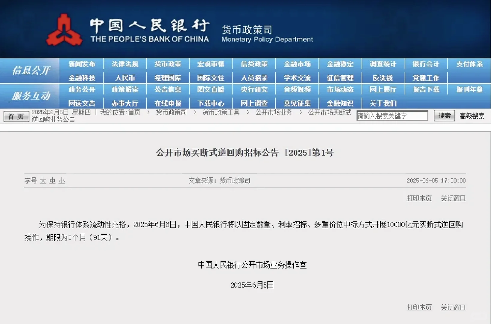Click 打印本页 to print the page

[419, 198]
